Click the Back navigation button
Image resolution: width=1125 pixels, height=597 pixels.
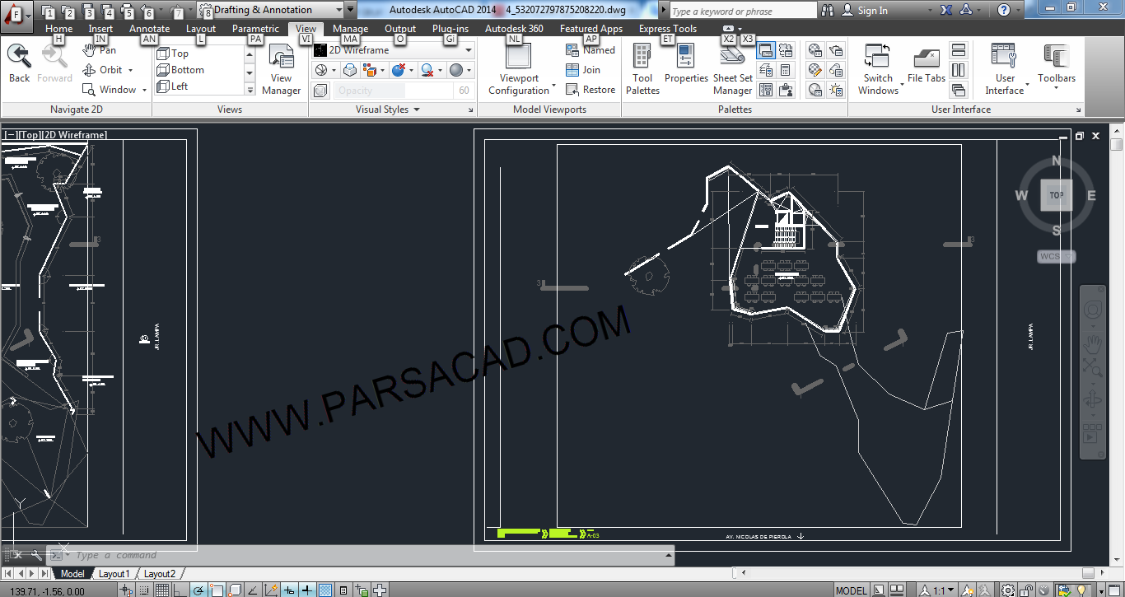pyautogui.click(x=19, y=63)
